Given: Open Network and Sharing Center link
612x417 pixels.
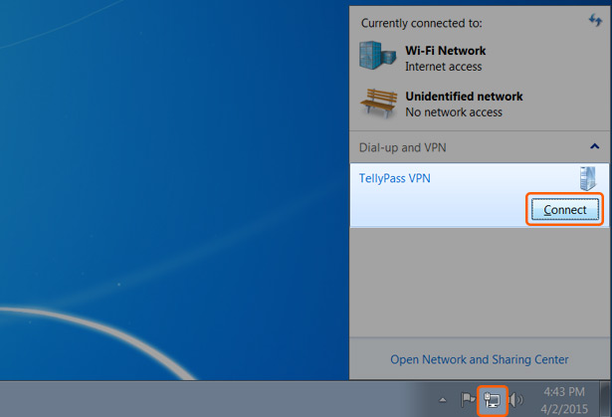Looking at the screenshot, I should [480, 359].
